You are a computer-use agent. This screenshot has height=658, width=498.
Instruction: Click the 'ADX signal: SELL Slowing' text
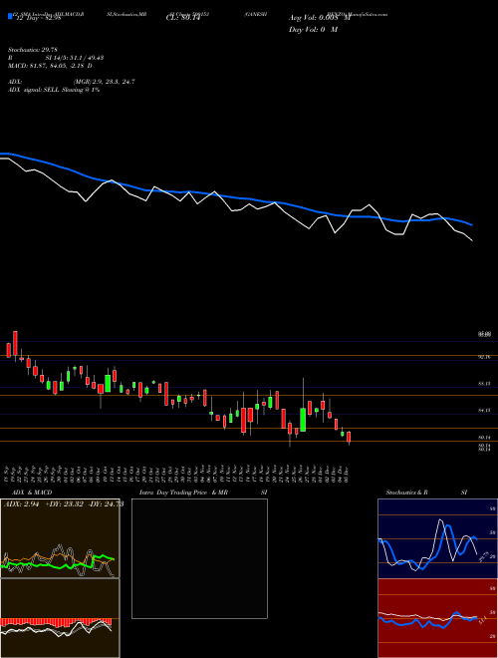pyautogui.click(x=54, y=90)
